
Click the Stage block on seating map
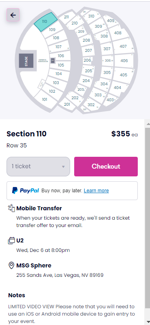coord(26,60)
